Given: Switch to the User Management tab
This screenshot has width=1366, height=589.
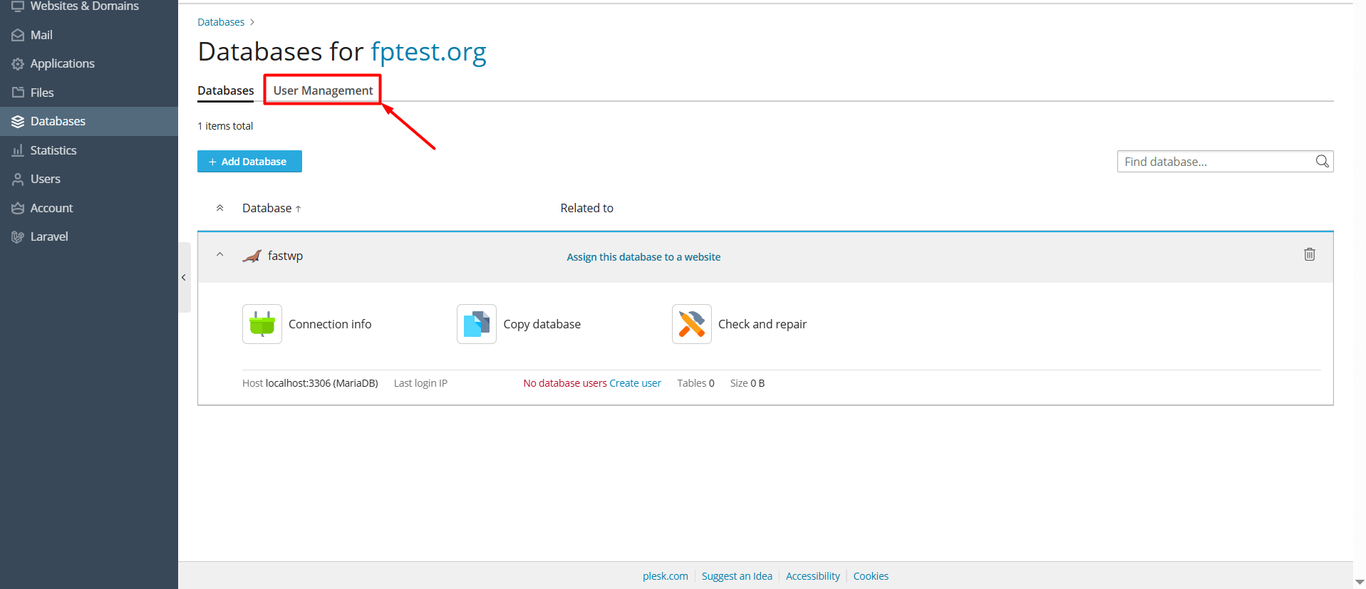Looking at the screenshot, I should pyautogui.click(x=323, y=90).
